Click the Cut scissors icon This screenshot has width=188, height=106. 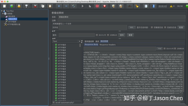[x=35, y=6]
